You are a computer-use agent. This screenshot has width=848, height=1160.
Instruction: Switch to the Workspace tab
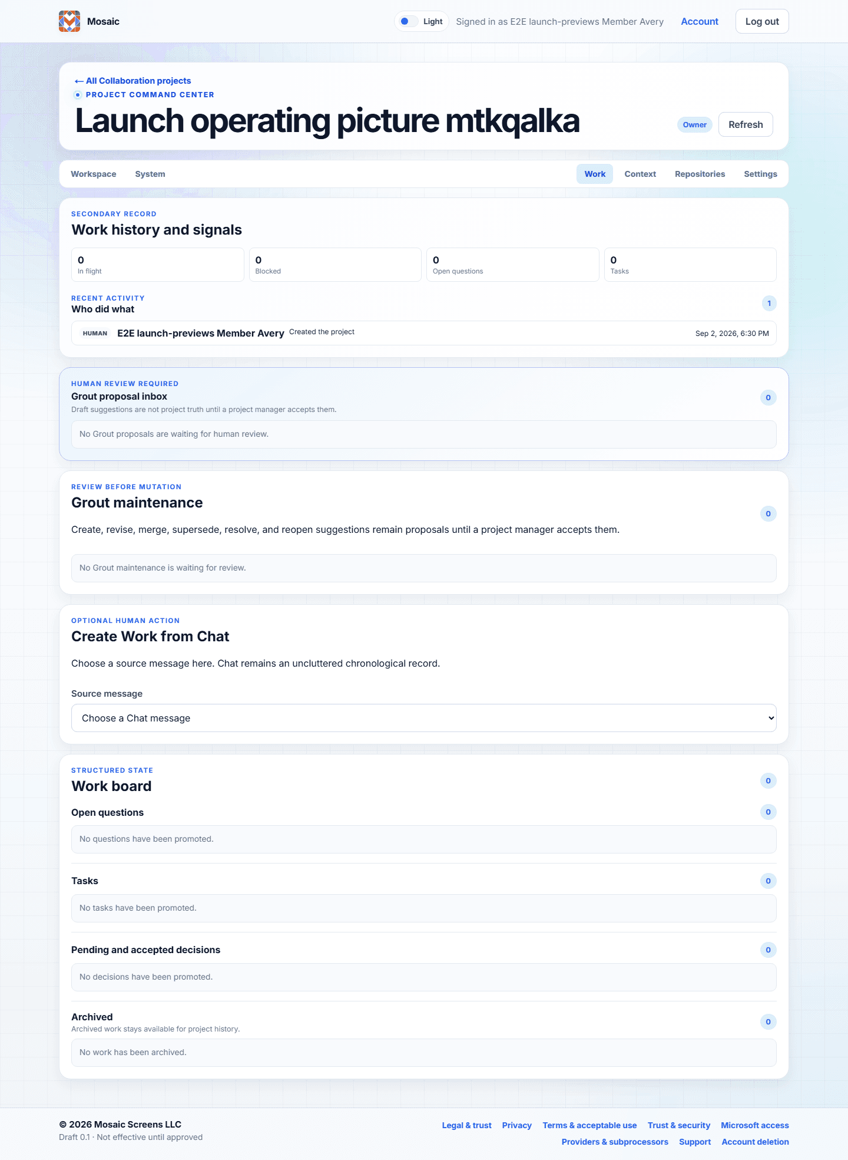94,174
